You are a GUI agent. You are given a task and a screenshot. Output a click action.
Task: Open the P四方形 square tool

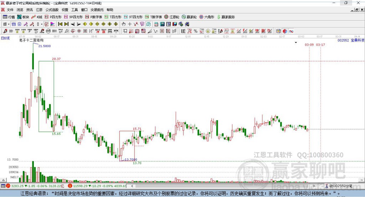[53, 17]
